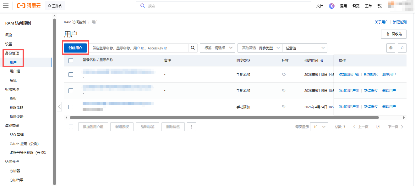Viewport: 415px width, 186px height.
Task: Open the hamburger navigation menu
Action: point(6,6)
